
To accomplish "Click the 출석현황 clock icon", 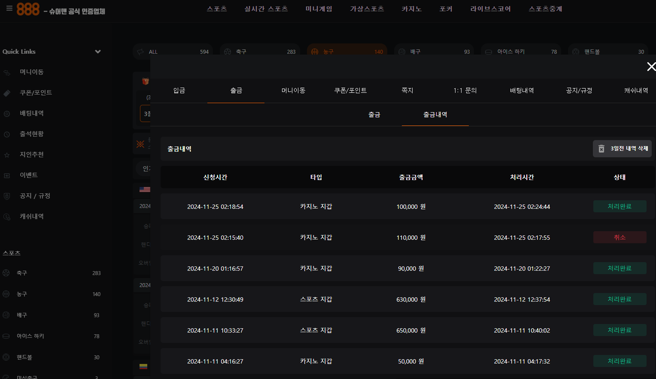I will [x=7, y=134].
